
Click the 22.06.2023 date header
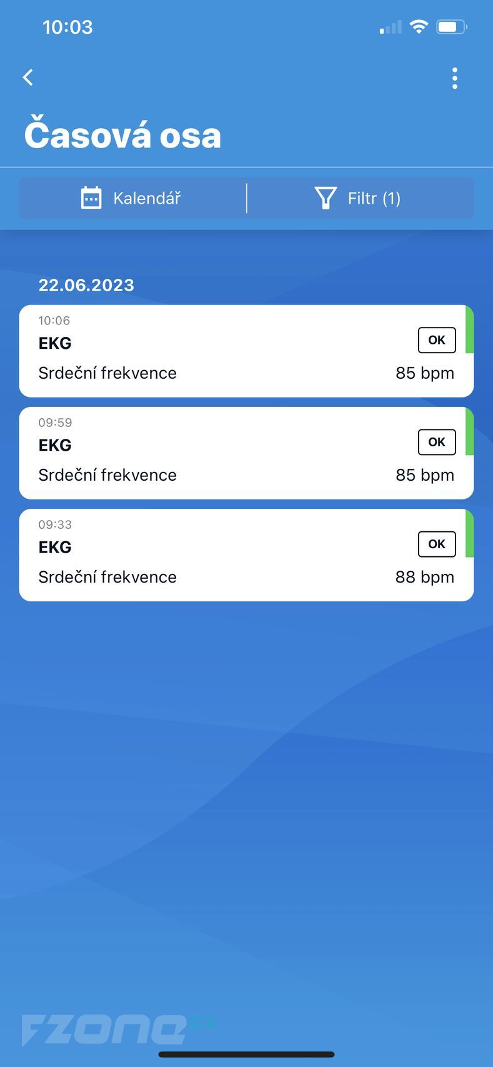(86, 285)
